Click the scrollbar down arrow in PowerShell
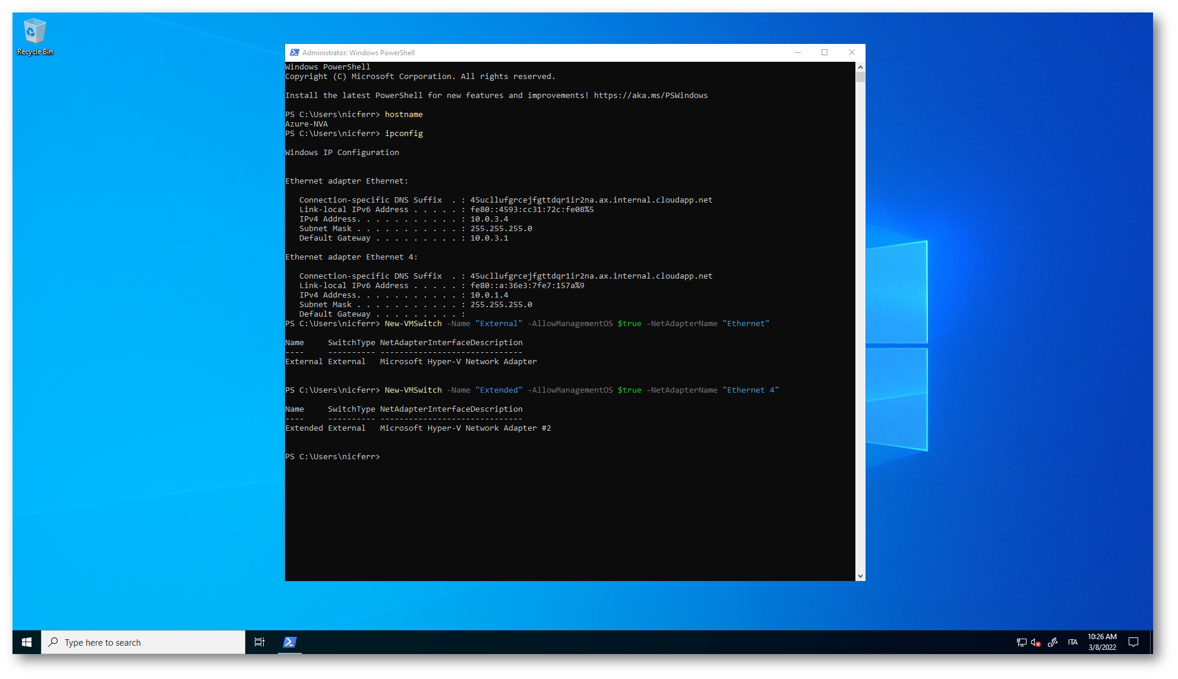 click(x=860, y=576)
